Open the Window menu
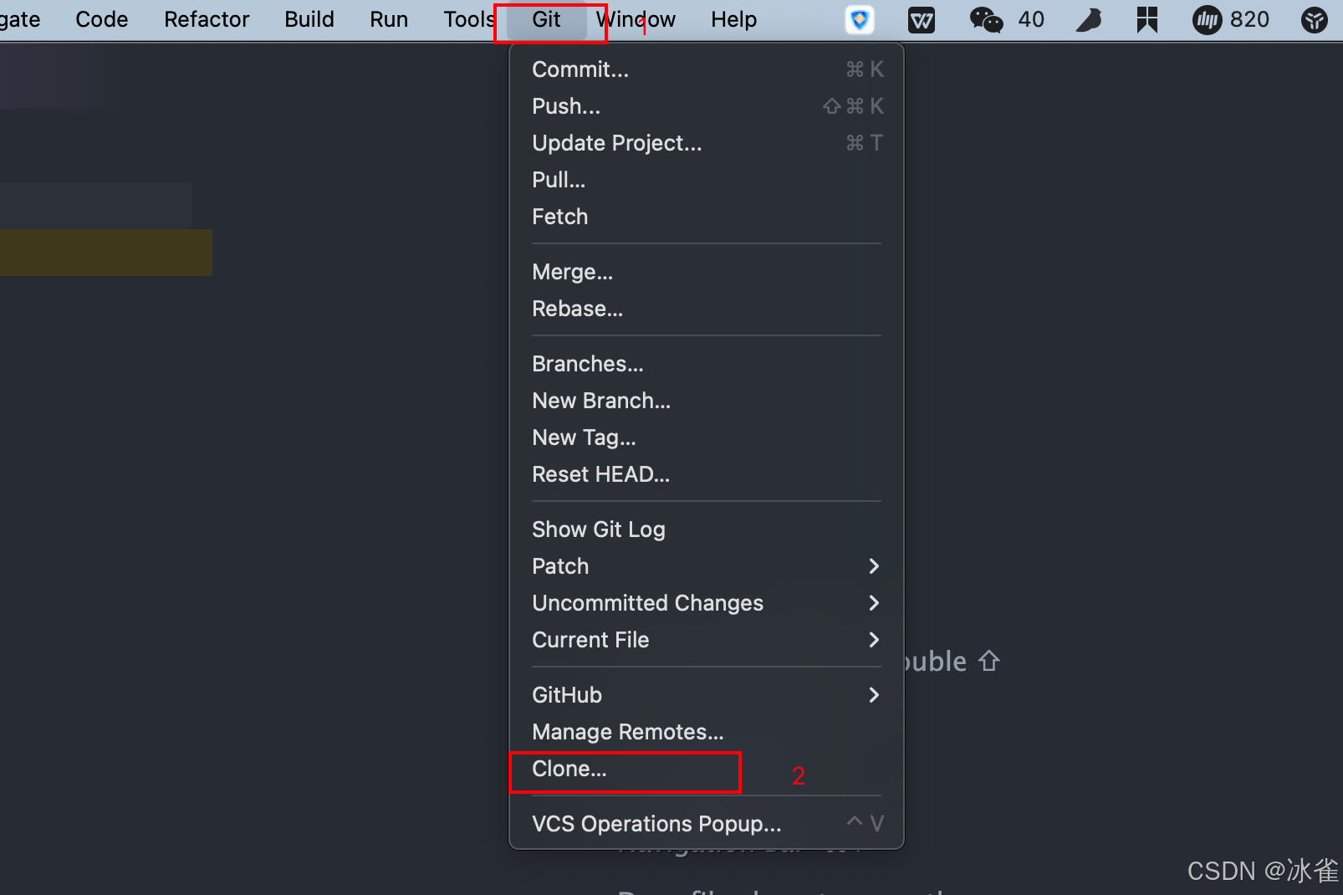The image size is (1343, 895). click(636, 19)
